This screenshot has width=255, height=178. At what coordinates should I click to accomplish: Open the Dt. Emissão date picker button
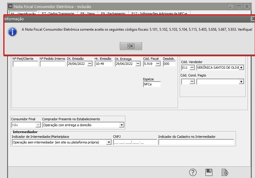(x=90, y=64)
